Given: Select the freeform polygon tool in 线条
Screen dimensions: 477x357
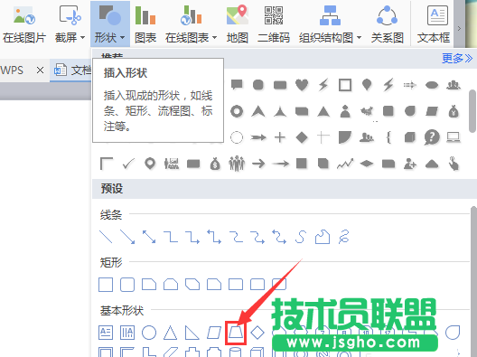Looking at the screenshot, I should click(x=323, y=237).
